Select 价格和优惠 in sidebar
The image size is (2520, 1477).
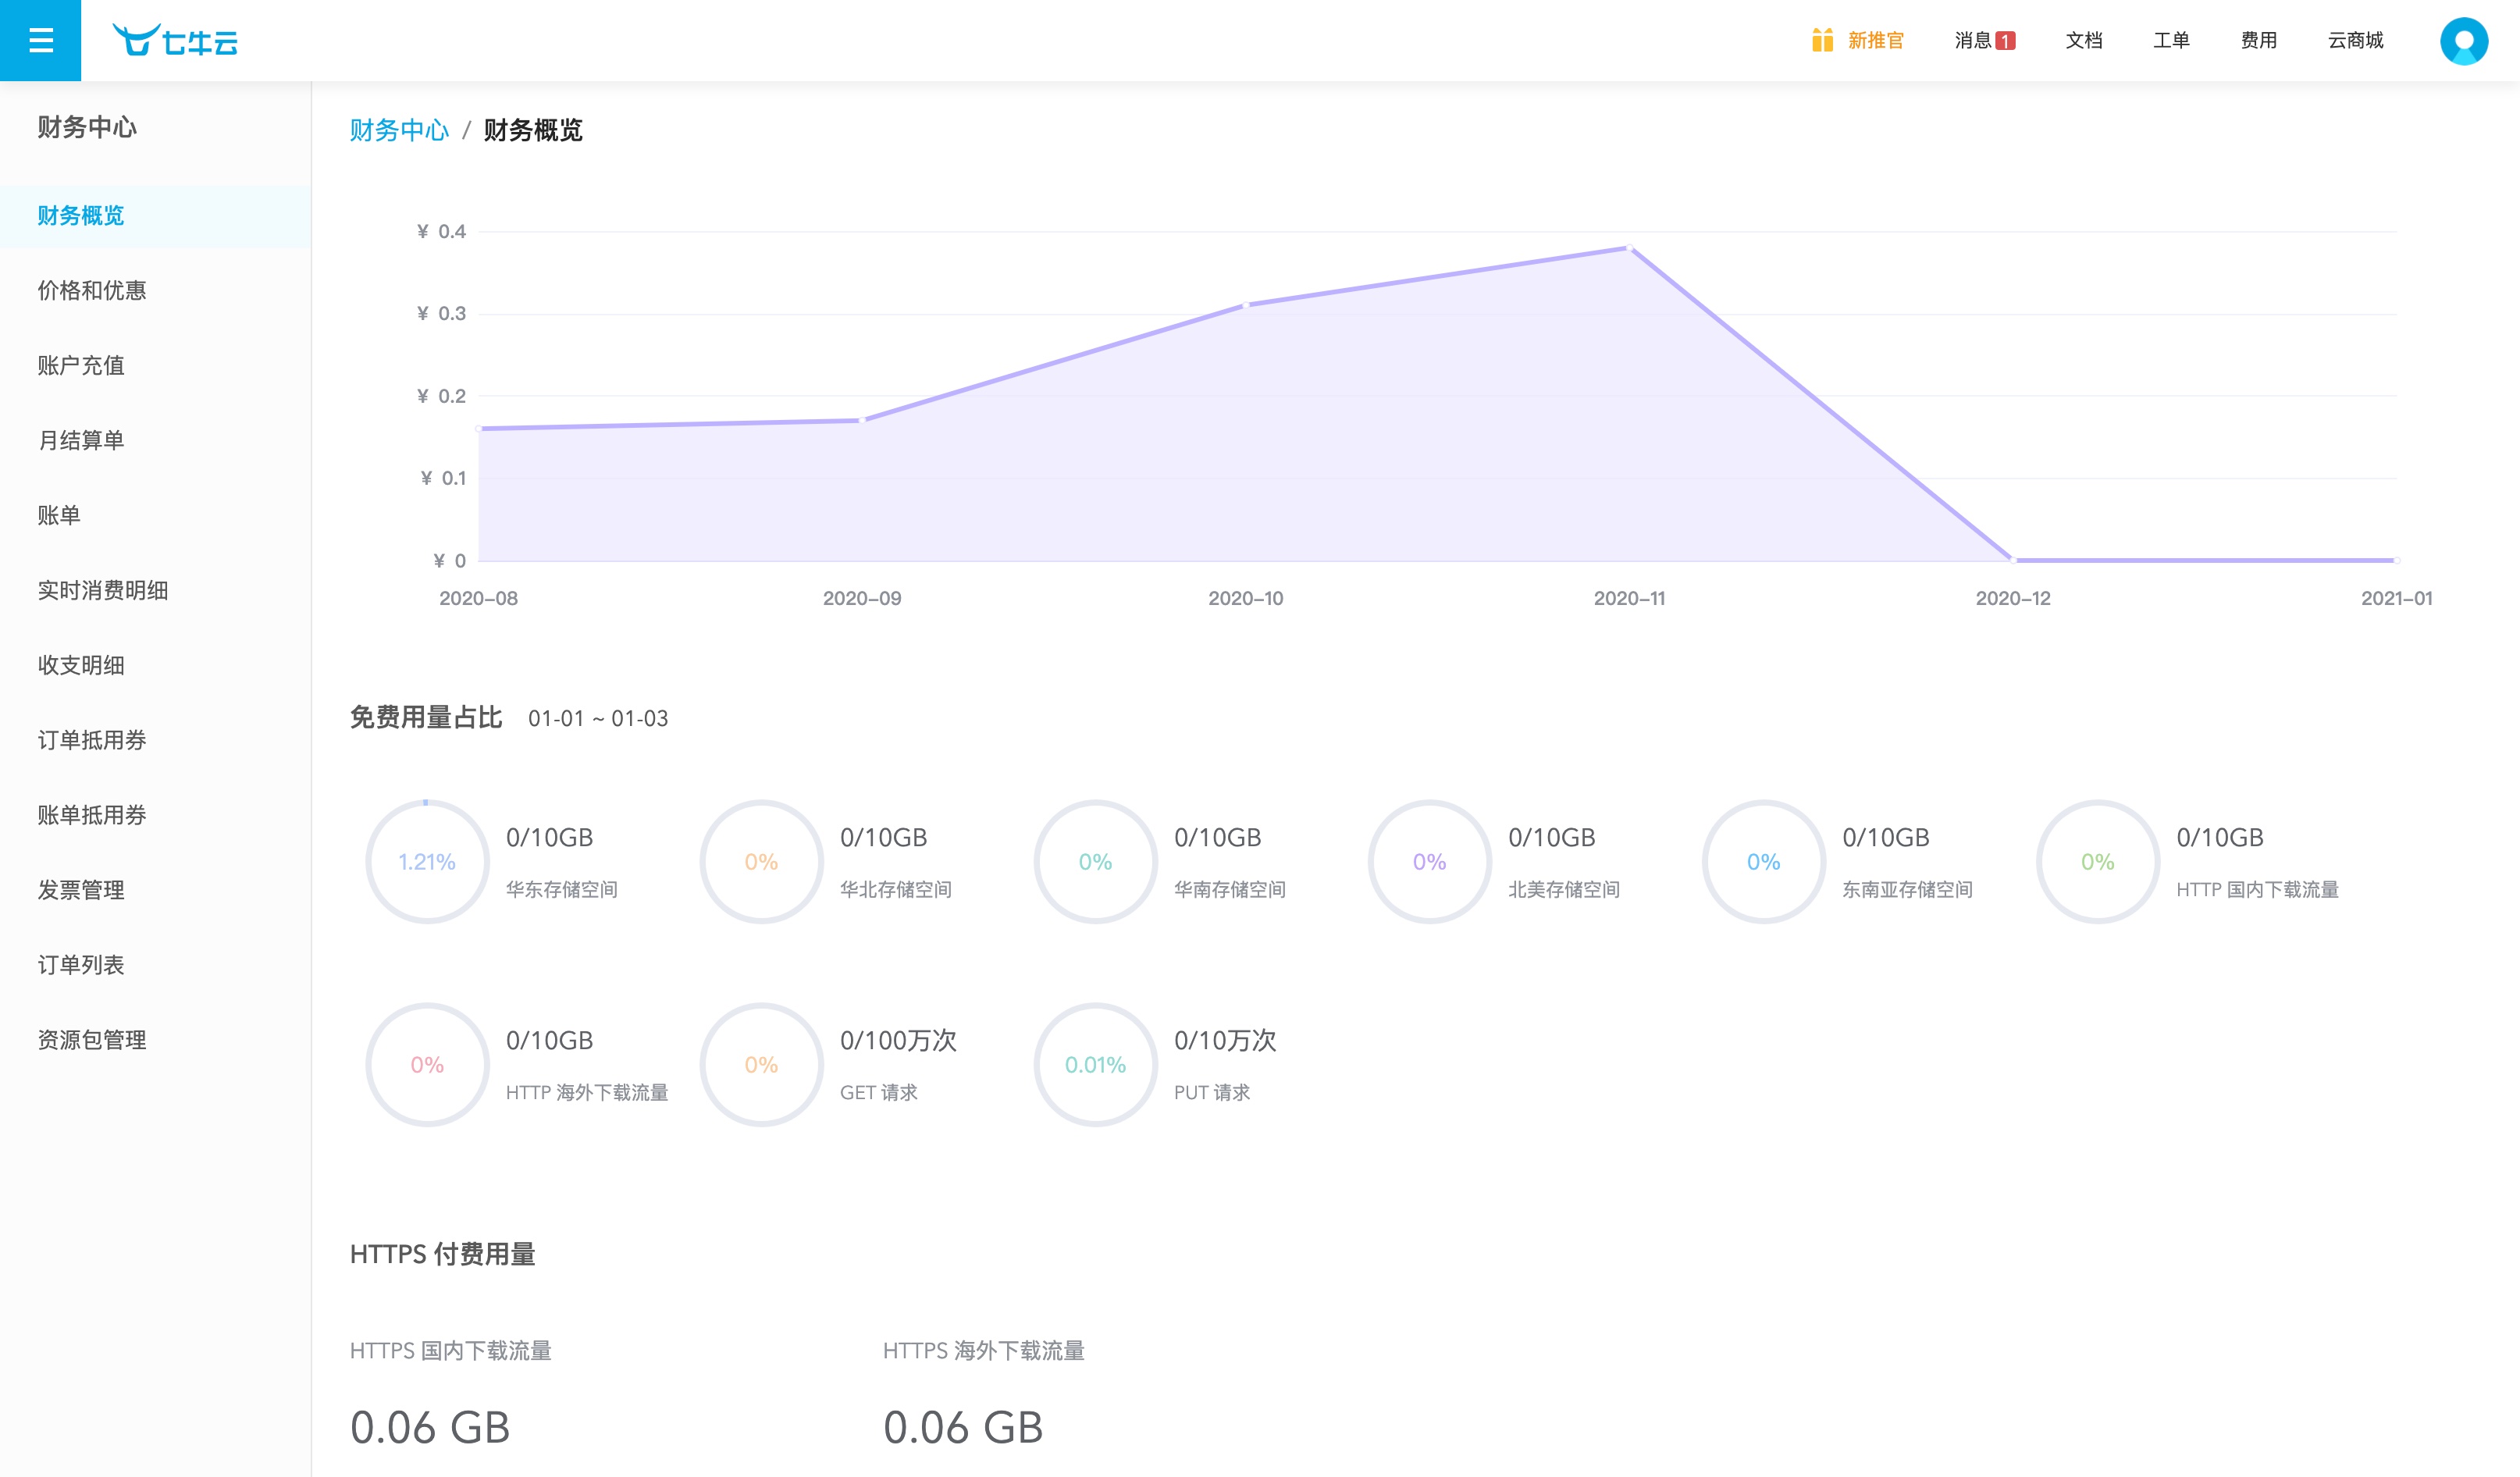coord(155,291)
